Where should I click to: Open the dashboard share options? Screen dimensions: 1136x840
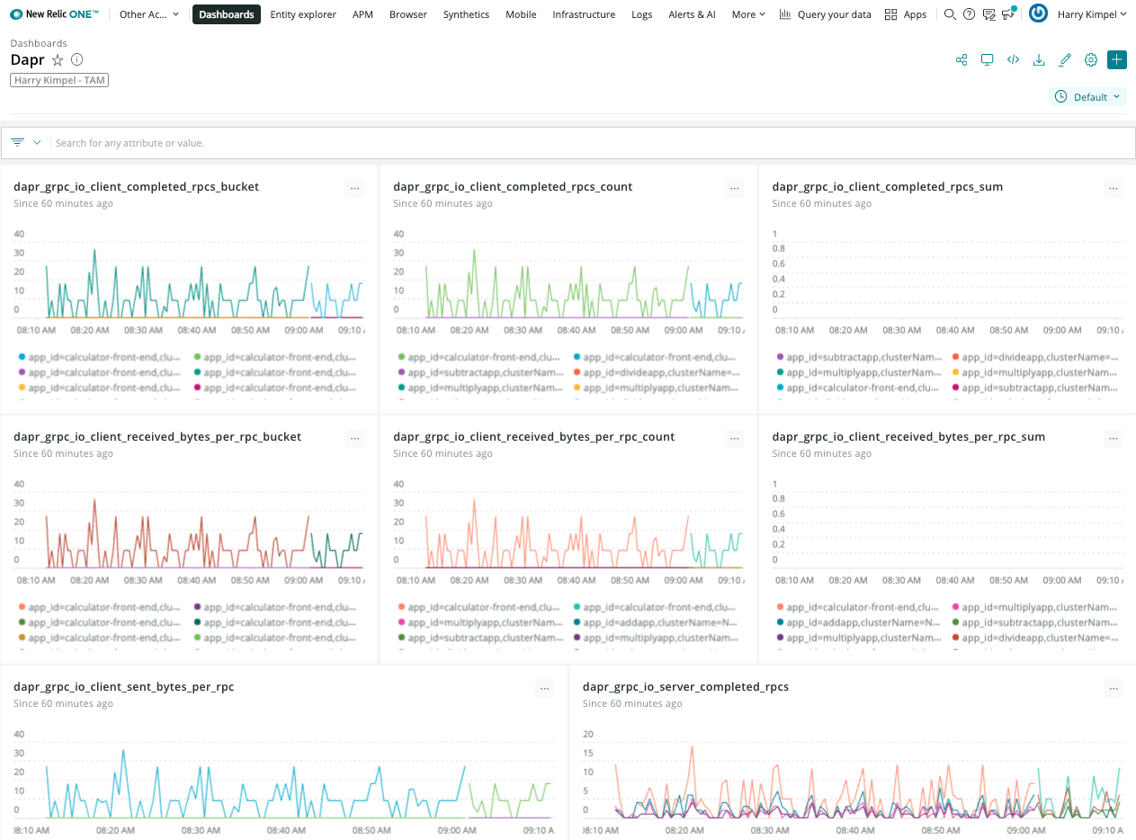961,59
